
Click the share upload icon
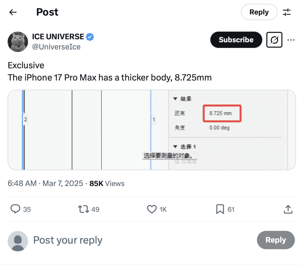coord(288,209)
